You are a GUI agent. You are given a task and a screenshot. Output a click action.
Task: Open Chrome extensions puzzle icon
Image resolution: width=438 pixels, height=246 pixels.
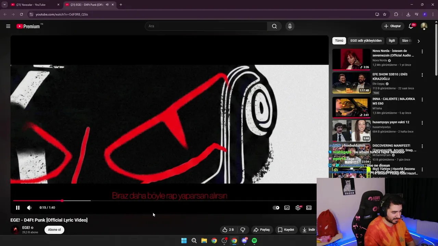point(396,14)
